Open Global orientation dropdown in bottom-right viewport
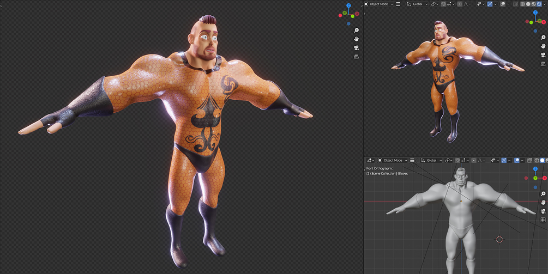548x274 pixels. 432,160
